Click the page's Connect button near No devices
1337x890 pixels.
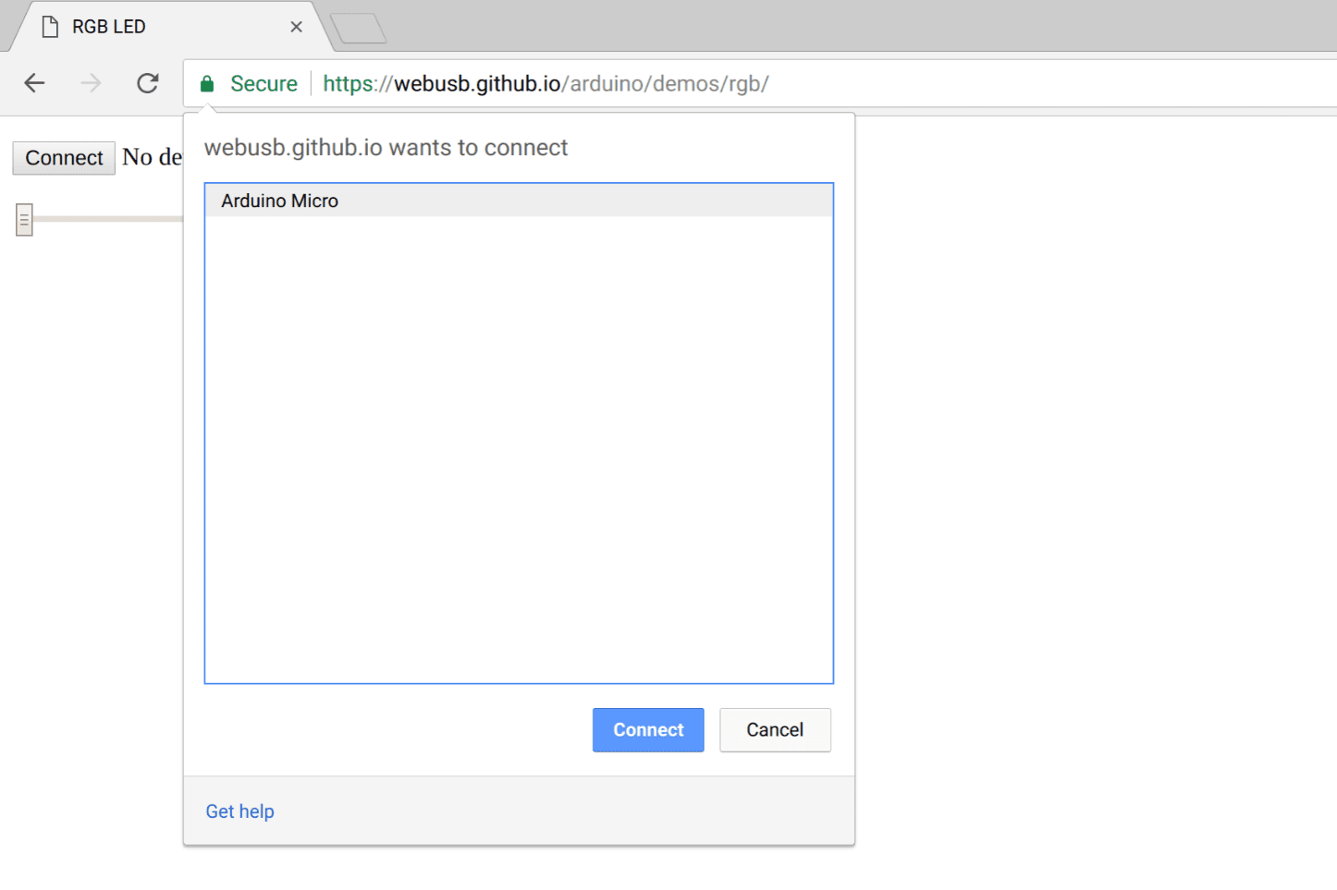pos(63,157)
